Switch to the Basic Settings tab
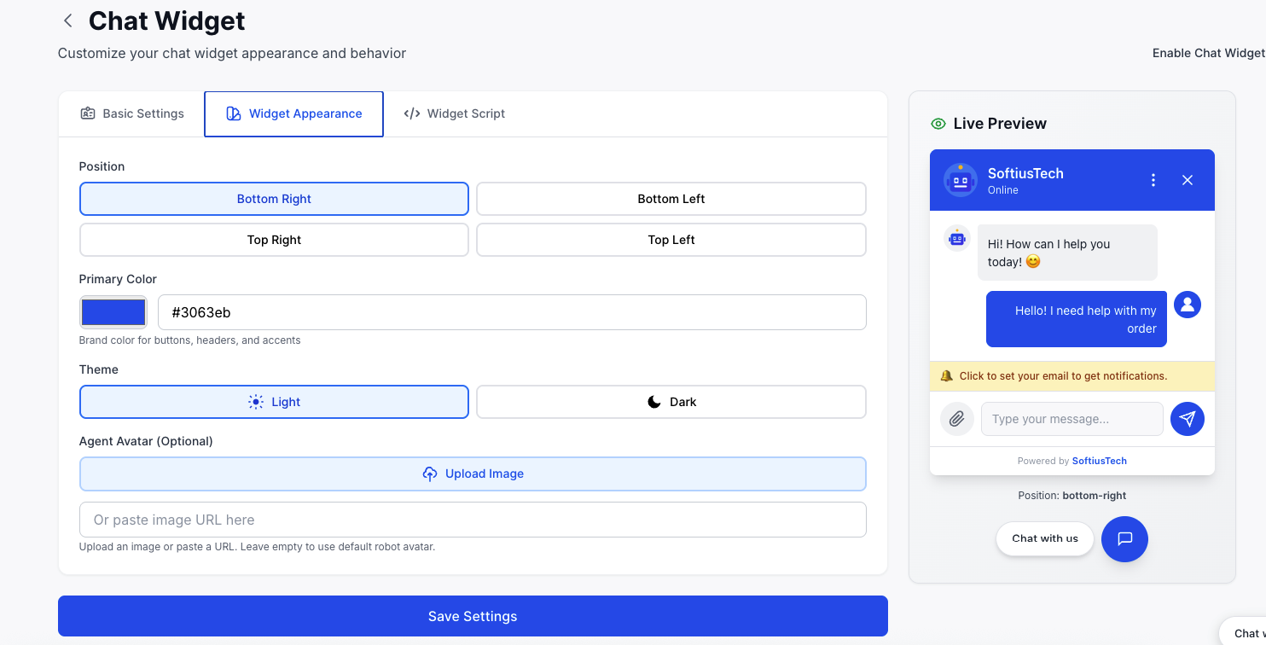This screenshot has width=1266, height=645. (131, 113)
